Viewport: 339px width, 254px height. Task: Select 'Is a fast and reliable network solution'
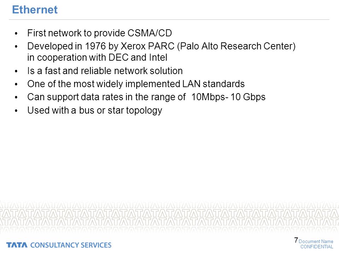tap(105, 71)
